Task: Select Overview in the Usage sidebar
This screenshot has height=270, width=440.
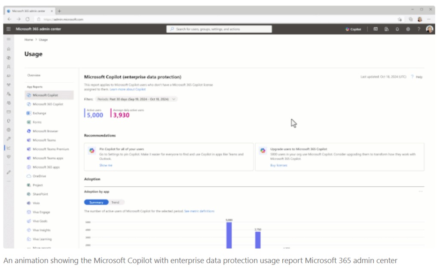Action: (x=34, y=75)
